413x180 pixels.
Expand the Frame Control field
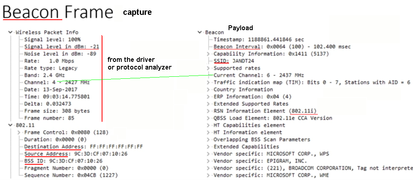(x=19, y=132)
